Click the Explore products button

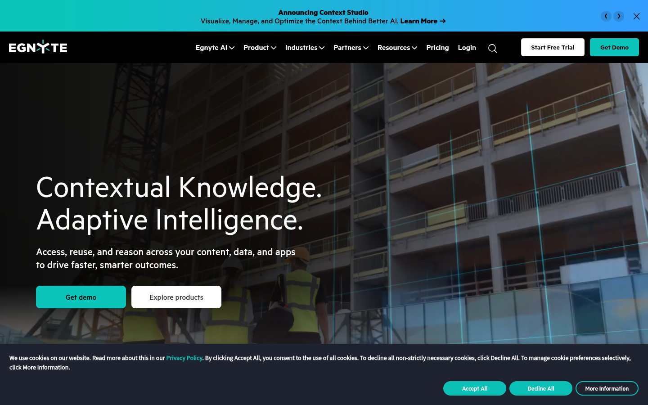[x=176, y=297]
